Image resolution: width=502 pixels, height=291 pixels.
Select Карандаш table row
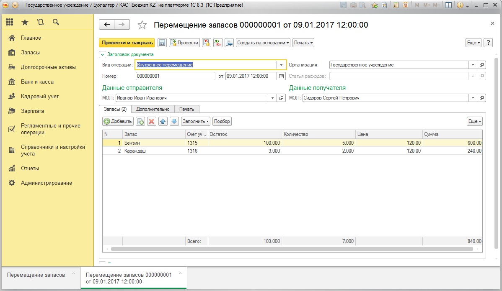[x=292, y=151]
